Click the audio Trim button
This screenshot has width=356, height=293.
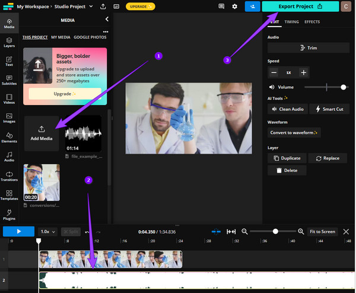pos(309,48)
